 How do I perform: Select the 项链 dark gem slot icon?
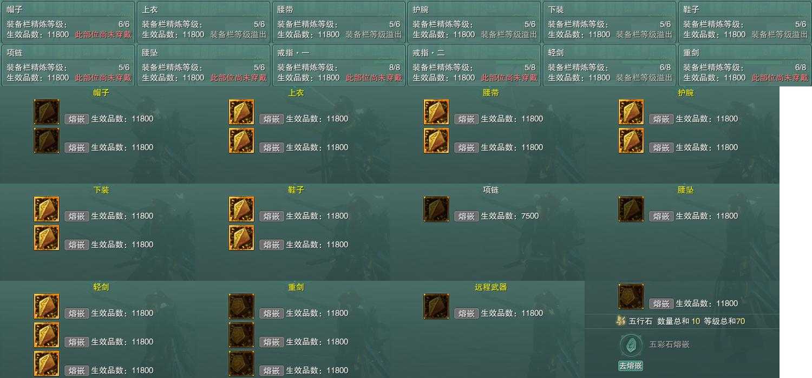click(x=436, y=209)
